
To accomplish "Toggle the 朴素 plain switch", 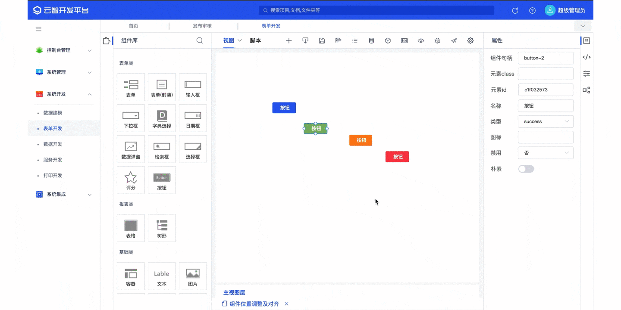I will coord(526,169).
